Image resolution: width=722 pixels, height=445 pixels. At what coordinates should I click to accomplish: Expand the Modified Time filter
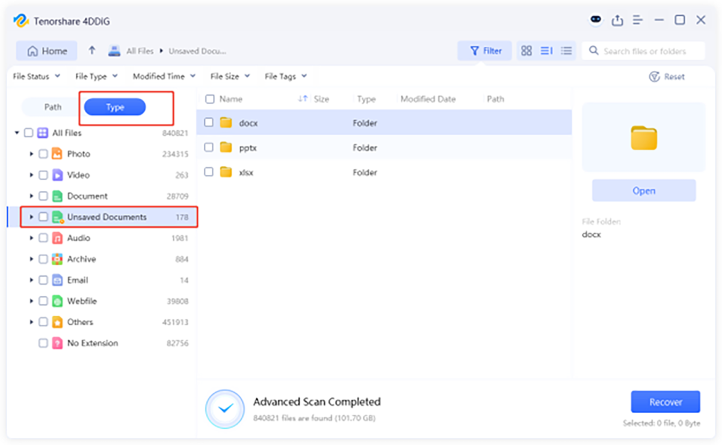tap(164, 76)
